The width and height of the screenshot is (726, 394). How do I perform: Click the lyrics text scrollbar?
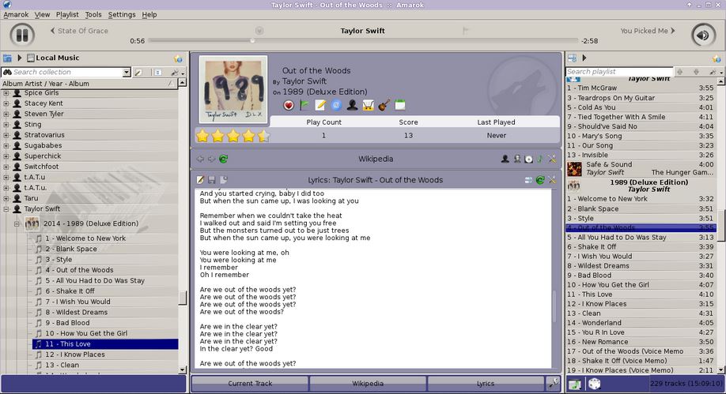(x=554, y=306)
